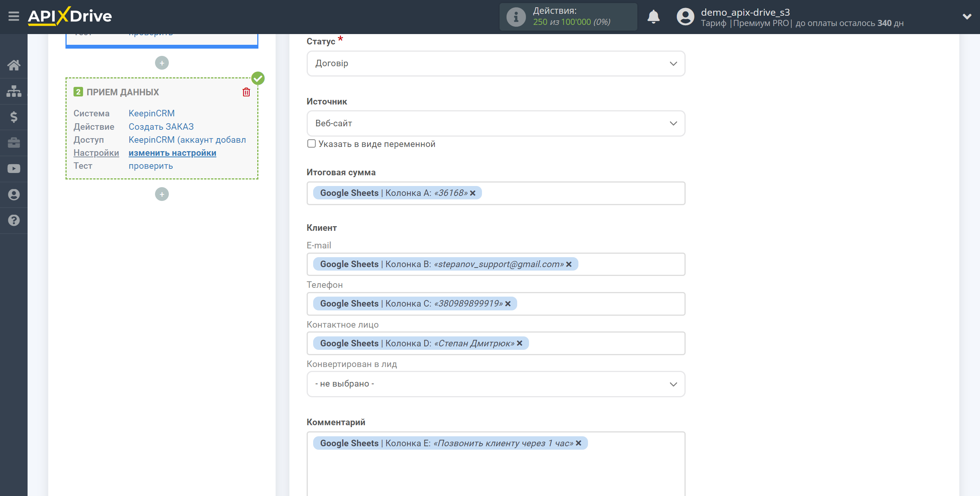Open help question sidebar icon

point(14,220)
